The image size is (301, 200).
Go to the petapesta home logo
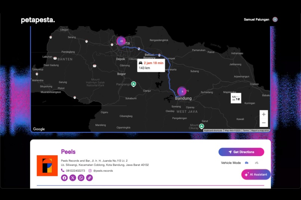click(x=38, y=20)
